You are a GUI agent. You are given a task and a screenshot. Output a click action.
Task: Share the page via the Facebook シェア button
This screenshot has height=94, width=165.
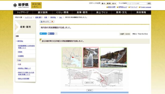[x=51, y=34]
